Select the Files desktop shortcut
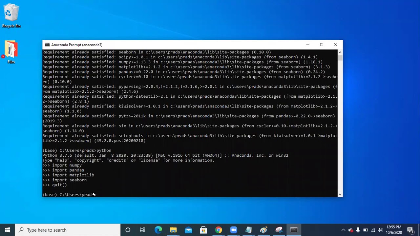This screenshot has height=236, width=420. [11, 52]
